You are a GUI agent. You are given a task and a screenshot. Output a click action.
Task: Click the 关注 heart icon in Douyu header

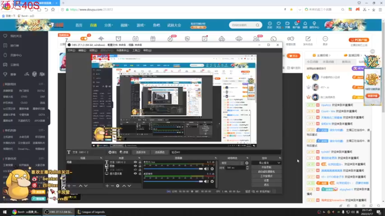click(279, 24)
